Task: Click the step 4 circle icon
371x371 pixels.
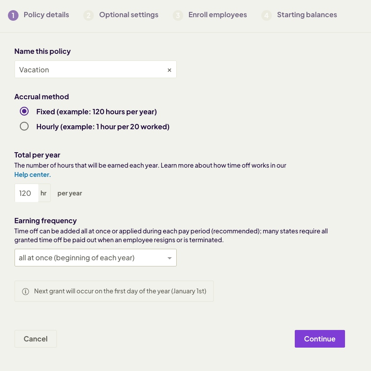Action: click(x=266, y=15)
